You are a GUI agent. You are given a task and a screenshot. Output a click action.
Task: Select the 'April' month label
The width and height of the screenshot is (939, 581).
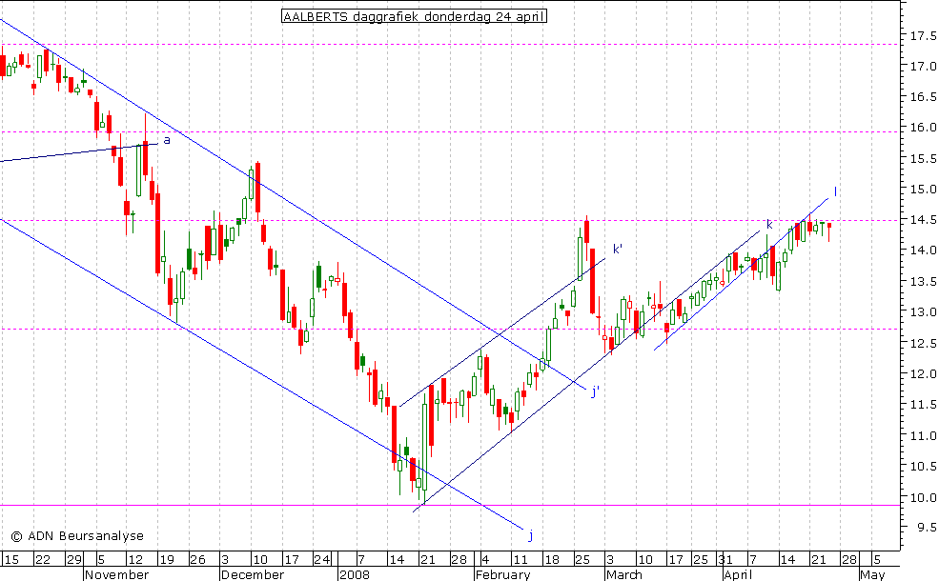pos(738,575)
